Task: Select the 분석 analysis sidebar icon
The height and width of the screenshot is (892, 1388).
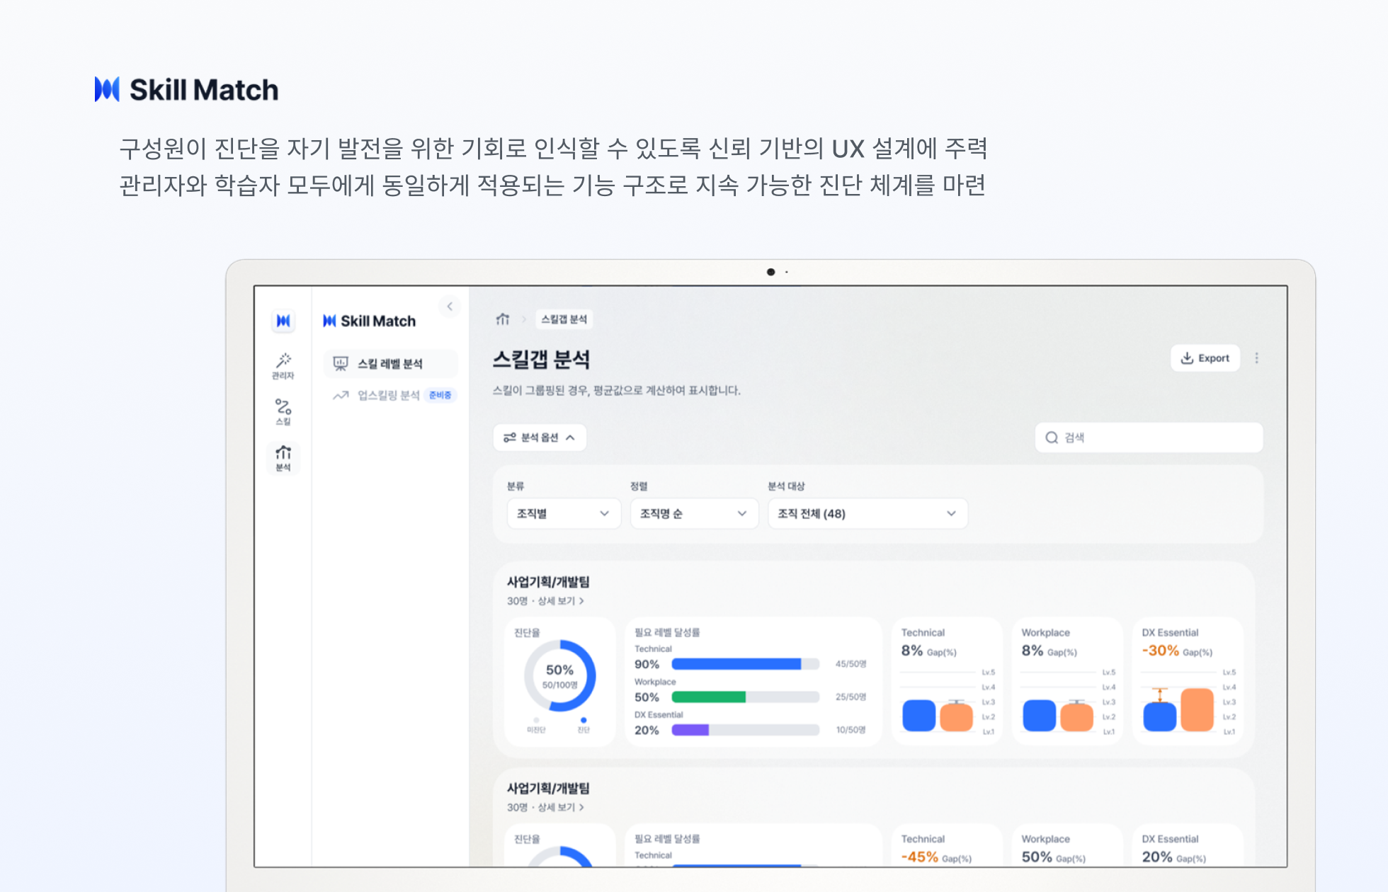Action: tap(283, 457)
